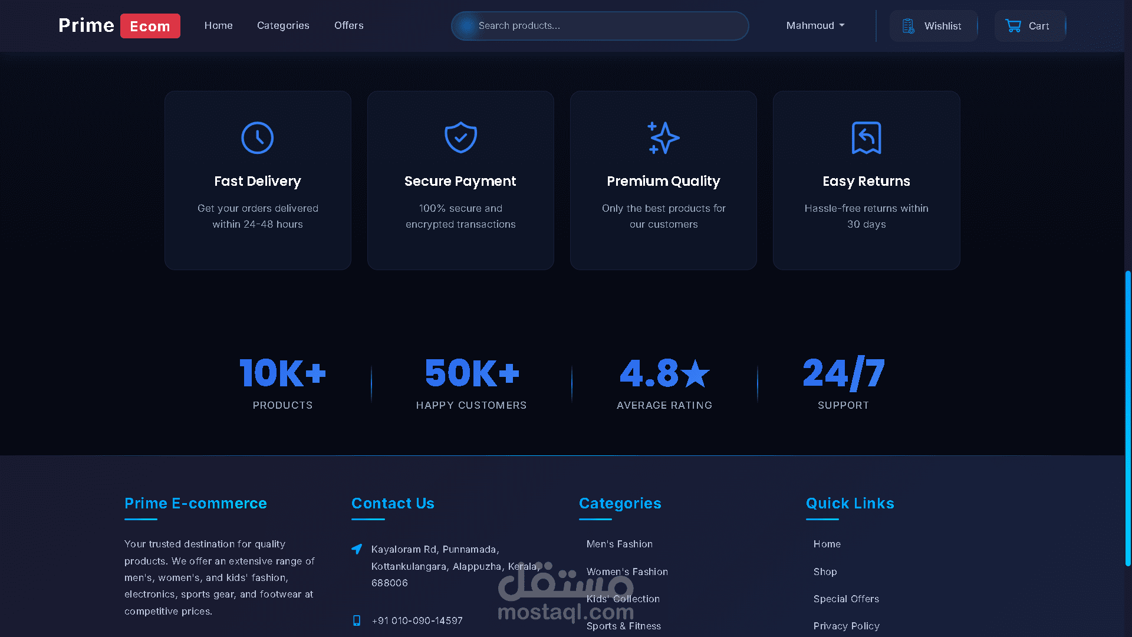Click the sparkle Premium Quality icon
This screenshot has height=637, width=1132.
point(663,138)
